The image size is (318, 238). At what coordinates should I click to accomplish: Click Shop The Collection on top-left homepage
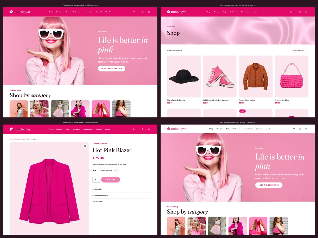click(112, 68)
